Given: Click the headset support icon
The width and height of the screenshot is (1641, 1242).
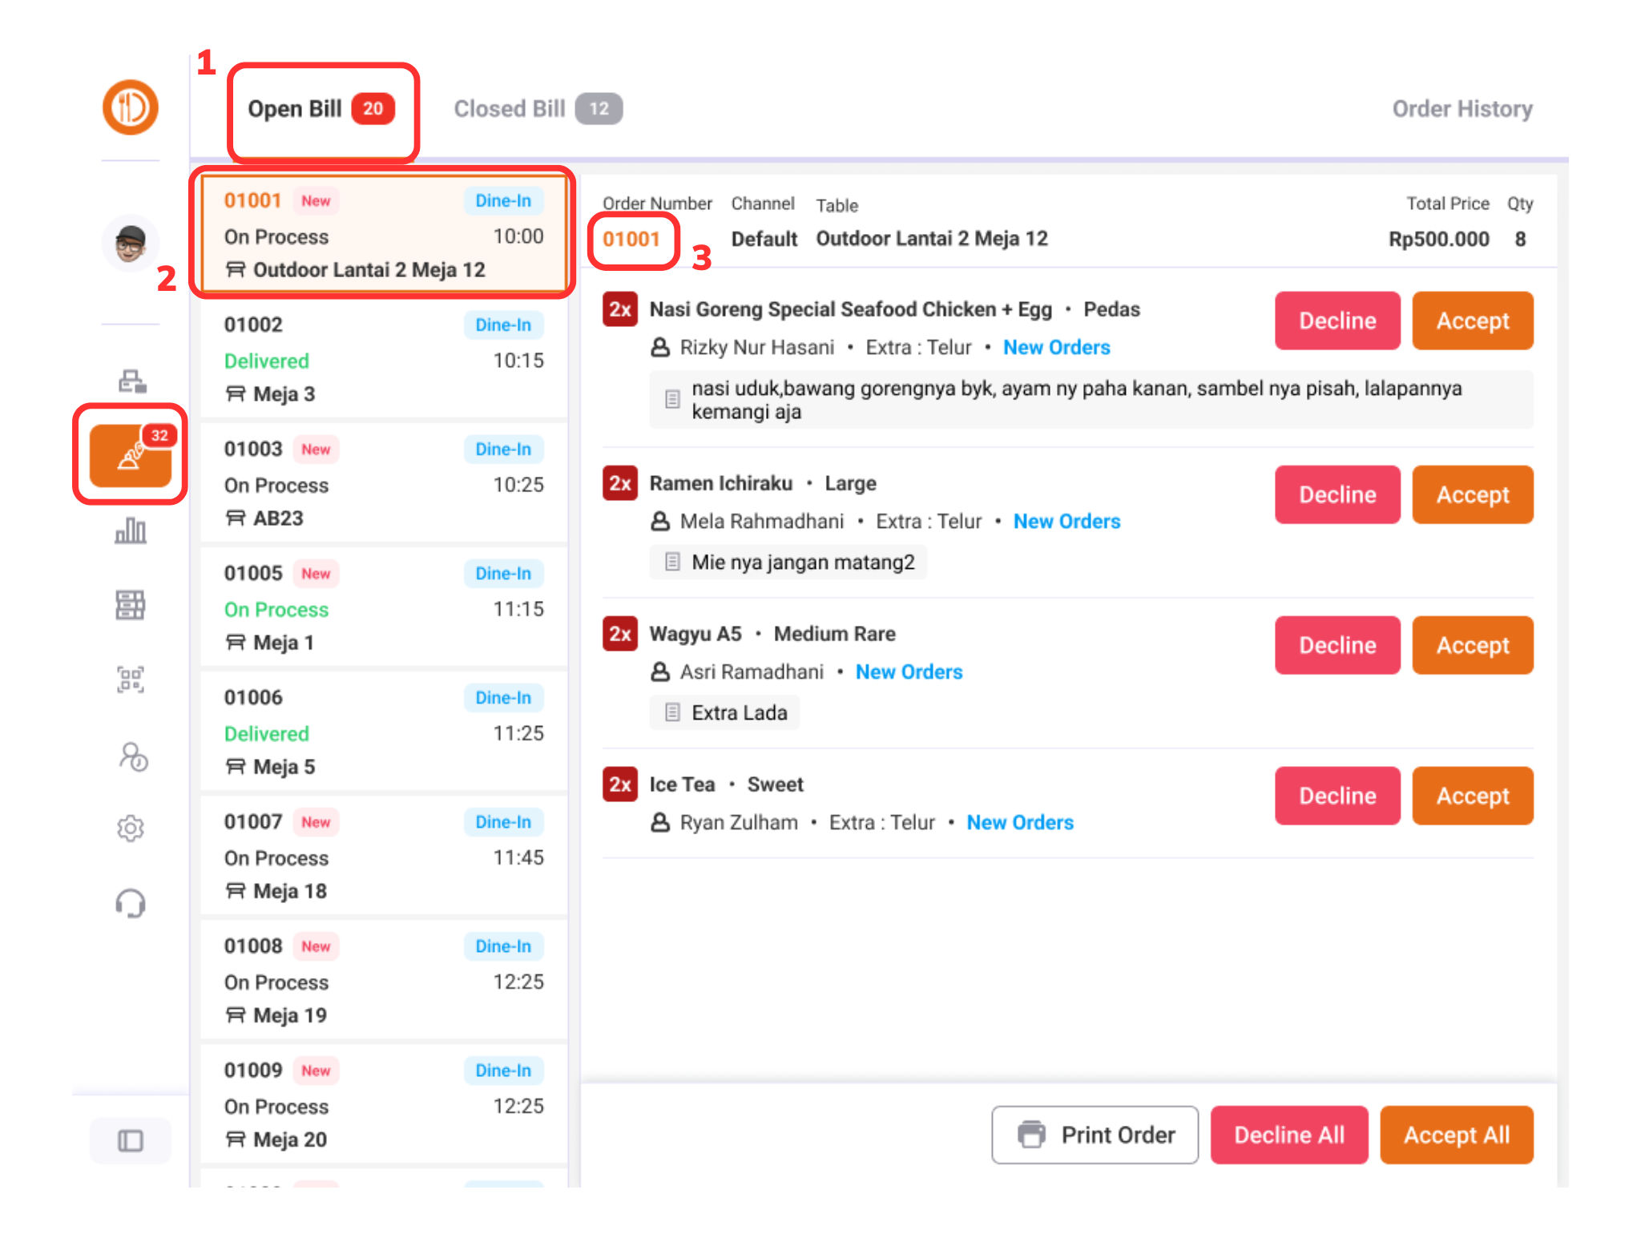Looking at the screenshot, I should (x=131, y=903).
